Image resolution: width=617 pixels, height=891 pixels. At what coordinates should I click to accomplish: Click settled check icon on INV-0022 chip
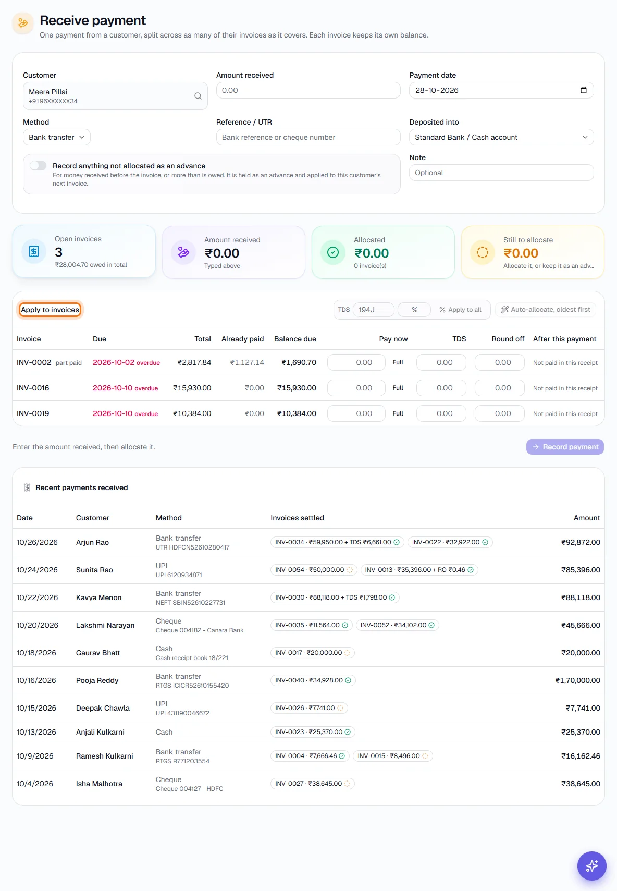[485, 542]
